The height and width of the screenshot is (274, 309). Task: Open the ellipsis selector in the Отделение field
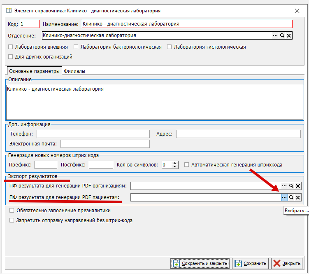pos(275,36)
